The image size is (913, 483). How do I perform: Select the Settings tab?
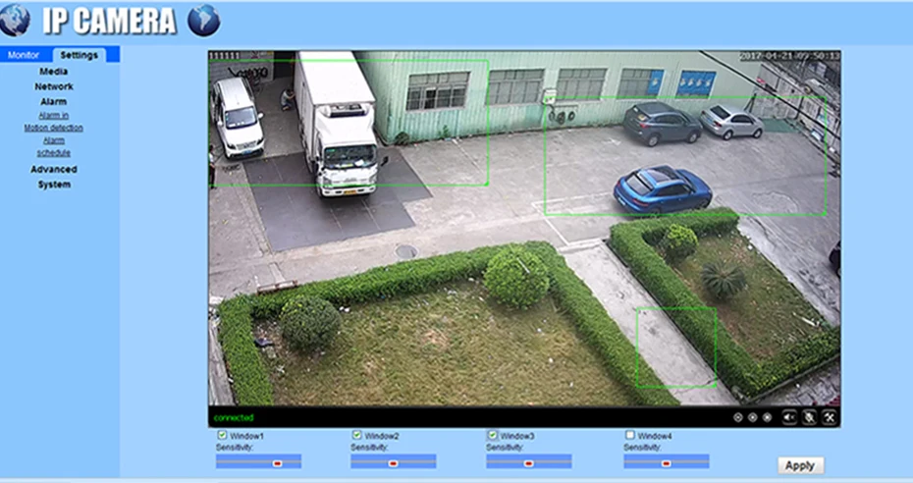tap(80, 55)
